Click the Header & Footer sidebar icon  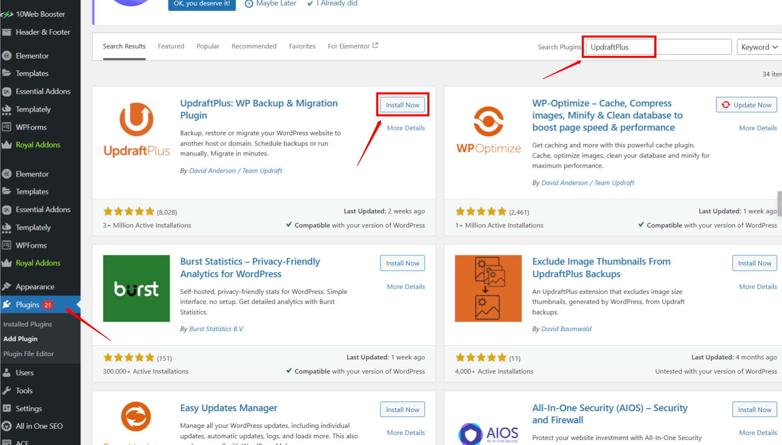pos(7,32)
